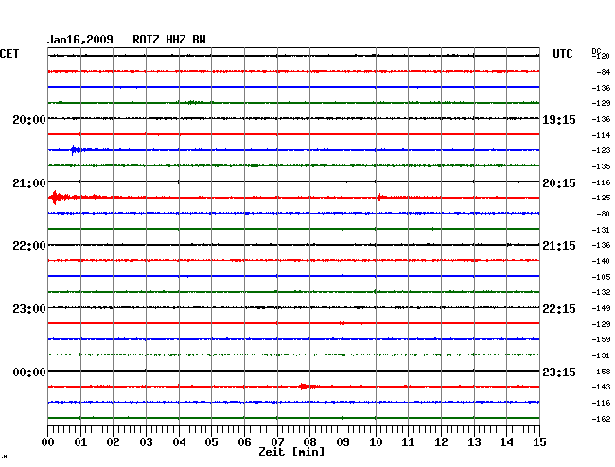Viewport: 615px width, 467px height.
Task: Select minute tick label 02 on Zeit axis
Action: 113,441
